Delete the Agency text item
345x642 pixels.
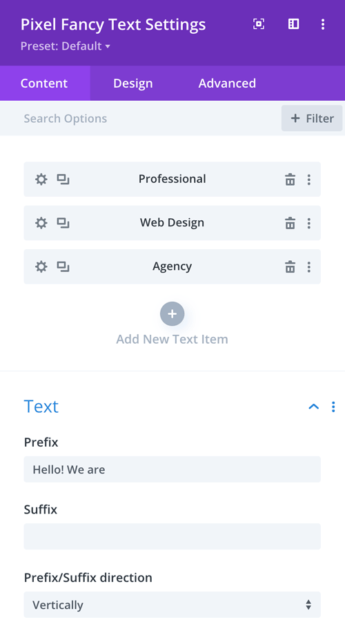click(x=290, y=267)
